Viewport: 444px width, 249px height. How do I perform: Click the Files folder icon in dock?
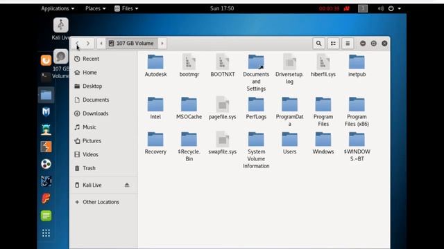click(x=46, y=95)
